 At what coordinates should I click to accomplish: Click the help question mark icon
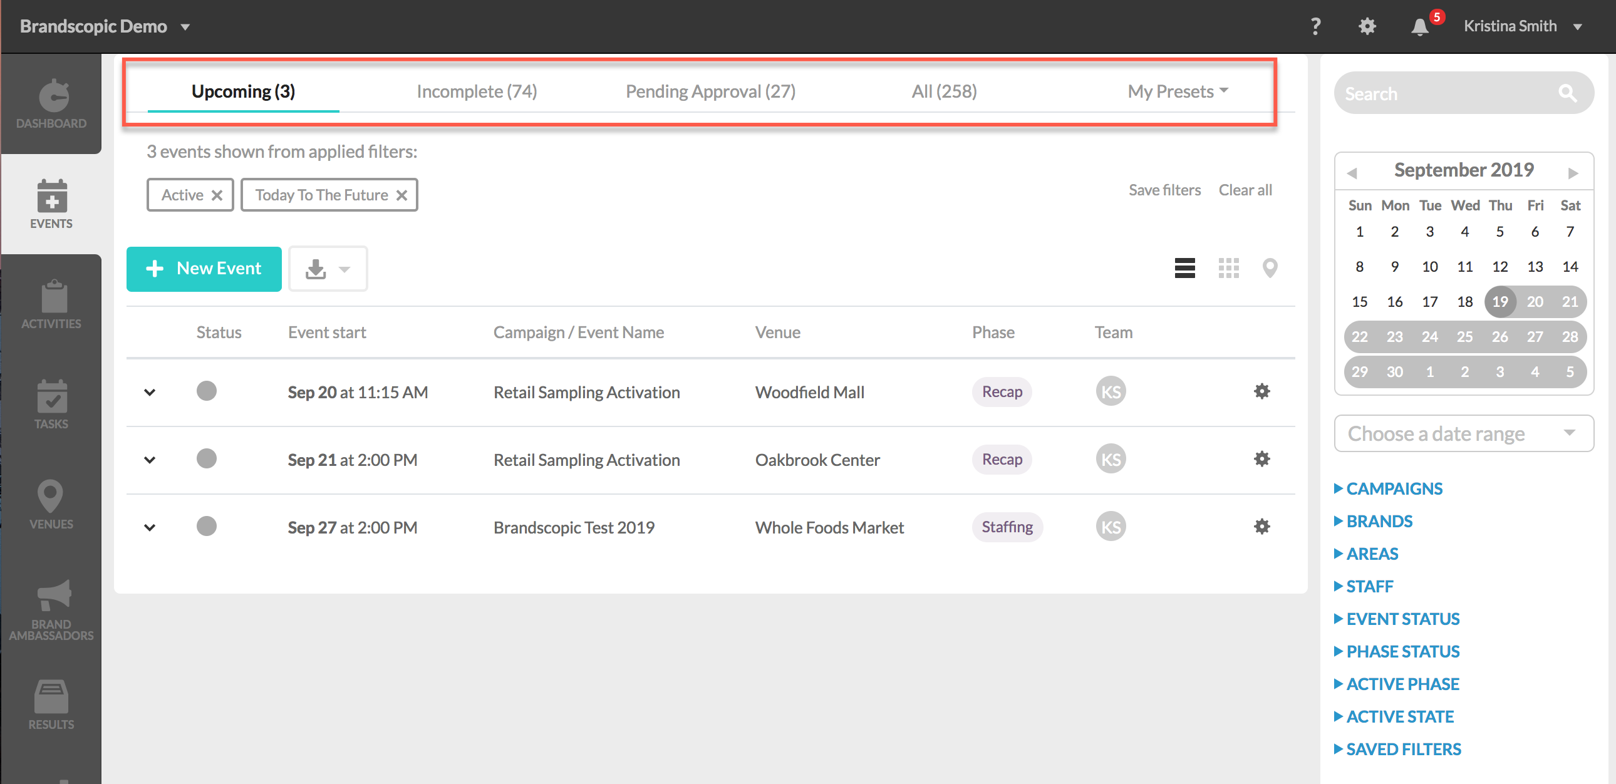(1315, 26)
